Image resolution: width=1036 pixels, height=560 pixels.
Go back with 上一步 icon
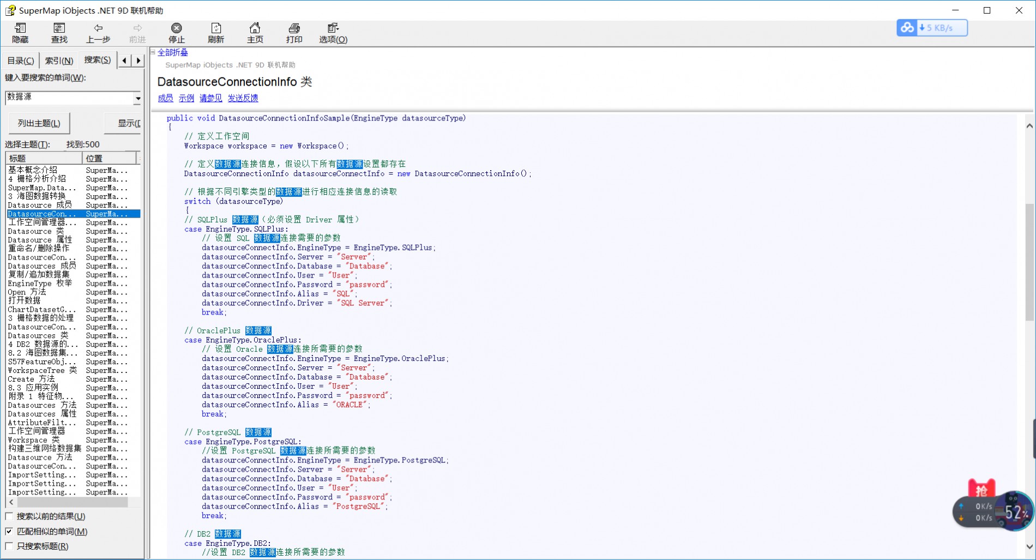[98, 33]
